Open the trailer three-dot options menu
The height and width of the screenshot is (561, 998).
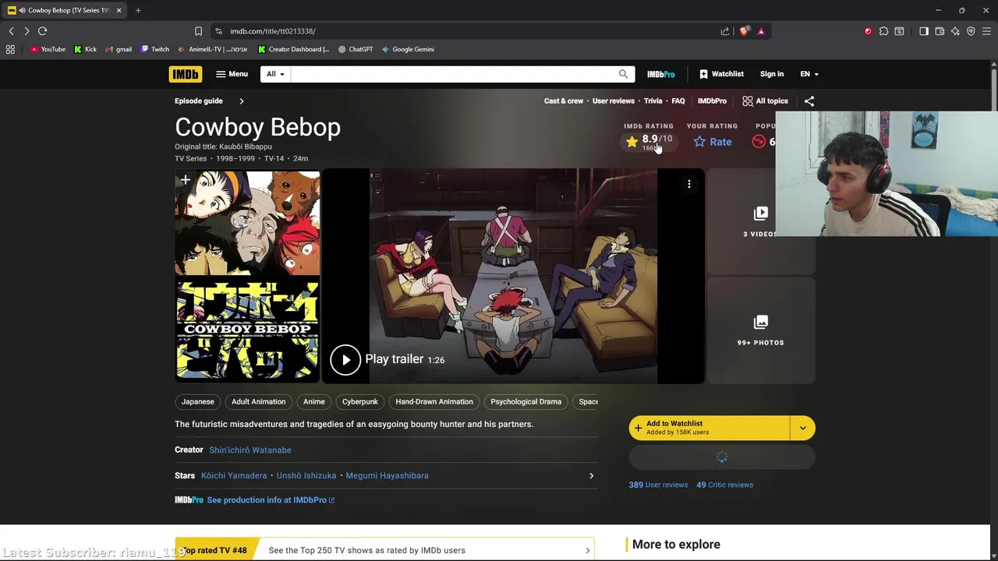(689, 184)
